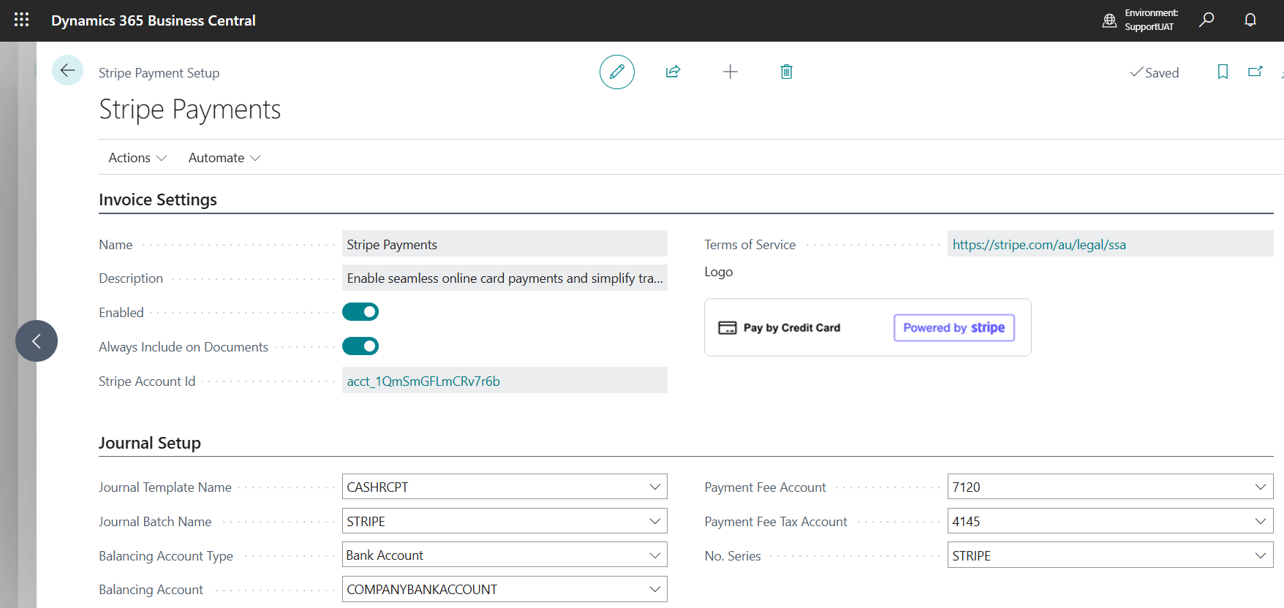
Task: Open Balancing Account dropdown arrow
Action: click(654, 589)
